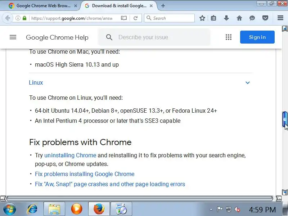Image resolution: width=288 pixels, height=216 pixels.
Task: Open Windows Explorer from taskbar
Action: click(x=54, y=209)
